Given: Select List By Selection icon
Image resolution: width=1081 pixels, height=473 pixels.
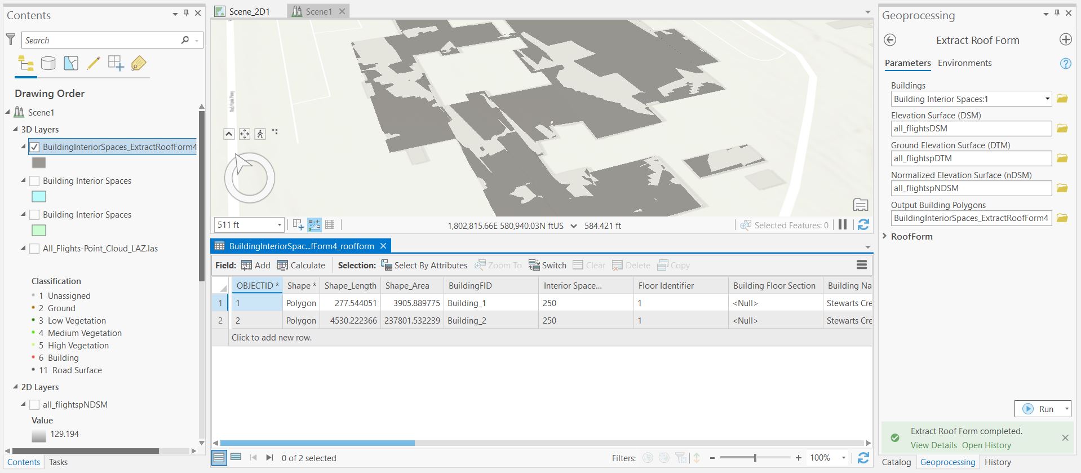Looking at the screenshot, I should pyautogui.click(x=71, y=63).
